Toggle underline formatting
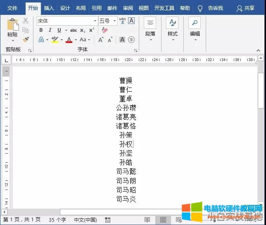Viewport: 266px width, 225px height. 59,30
